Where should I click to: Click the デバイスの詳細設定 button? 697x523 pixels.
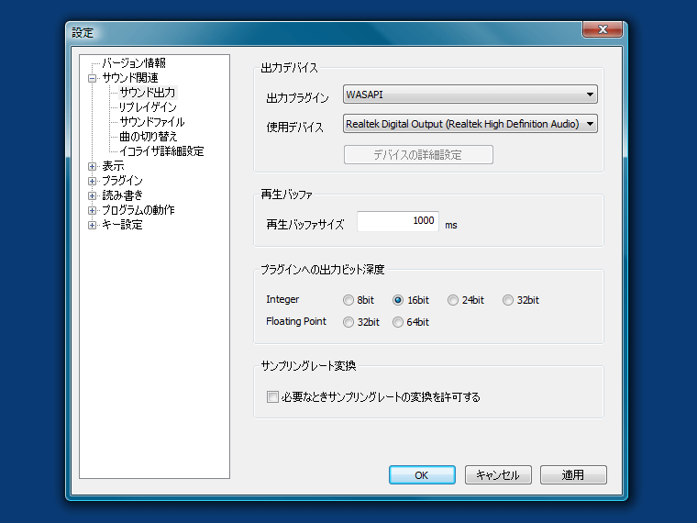(x=418, y=155)
